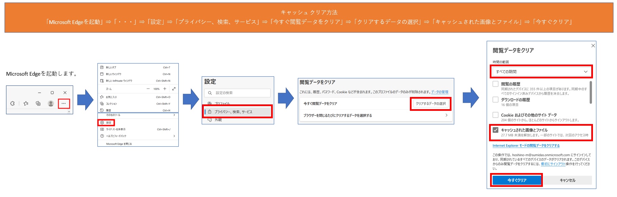Uncheck キャッシュされた画像とファイル checkbox
Viewport: 617px width, 197px height.
[x=495, y=130]
